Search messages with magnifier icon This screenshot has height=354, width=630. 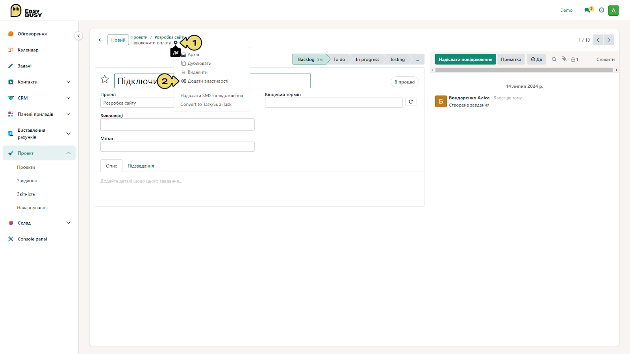click(x=554, y=59)
